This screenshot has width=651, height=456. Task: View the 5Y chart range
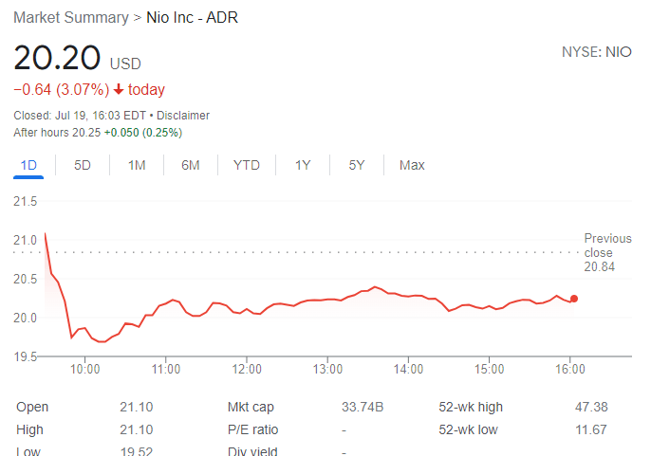tap(357, 165)
